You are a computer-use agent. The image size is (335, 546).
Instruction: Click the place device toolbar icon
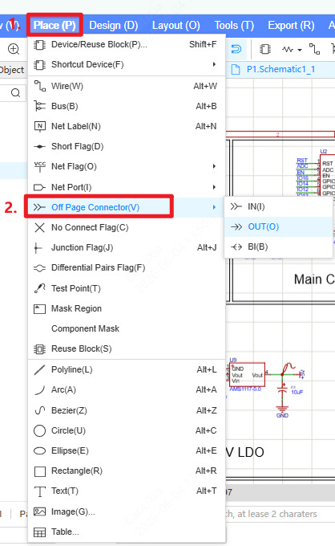(x=265, y=49)
